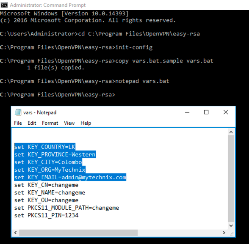Click the line 'set KEY_CITY=Colombo'
Viewport: 249px width, 244px height.
pyautogui.click(x=48, y=162)
